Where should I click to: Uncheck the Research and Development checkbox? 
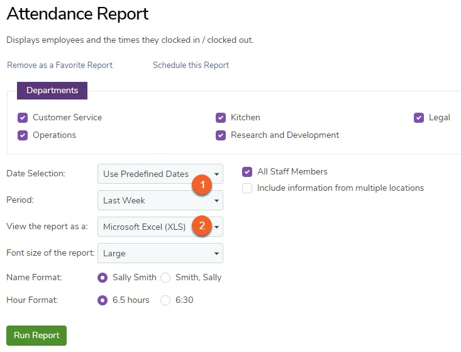click(221, 135)
